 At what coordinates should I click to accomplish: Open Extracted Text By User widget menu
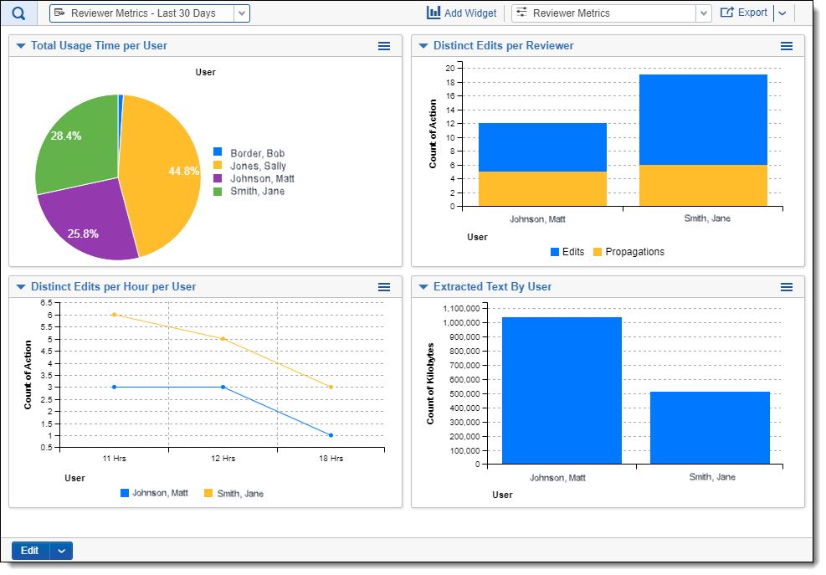tap(787, 287)
